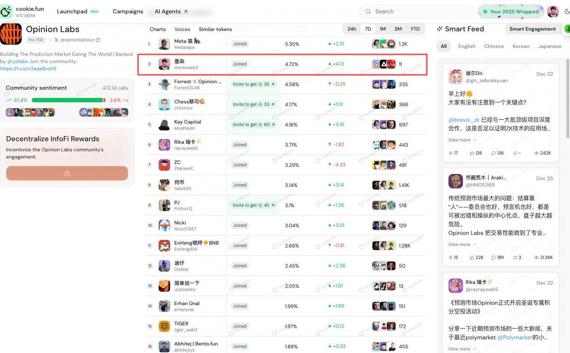Click the external link icon beside @opinionlabsxyz
This screenshot has height=353, width=570.
click(98, 40)
